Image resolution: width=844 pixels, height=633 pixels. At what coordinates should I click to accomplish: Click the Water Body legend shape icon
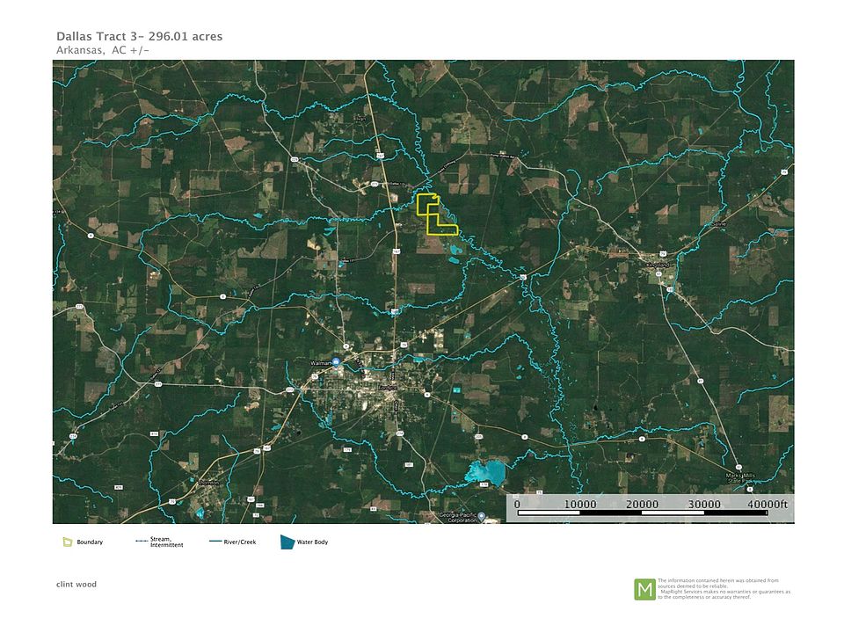pos(287,542)
